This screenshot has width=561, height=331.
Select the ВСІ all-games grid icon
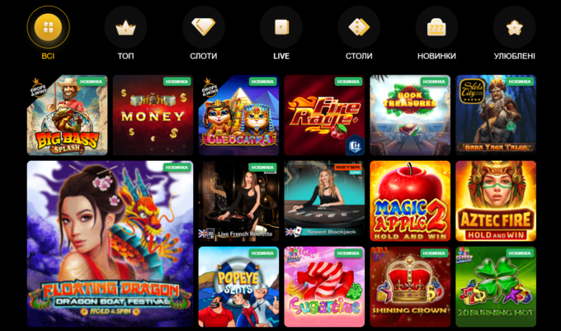tap(48, 27)
